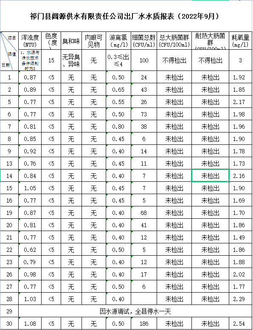Select the 无异臭、异味 limit cell
Image resolution: width=253 pixels, height=330 pixels.
71,60
